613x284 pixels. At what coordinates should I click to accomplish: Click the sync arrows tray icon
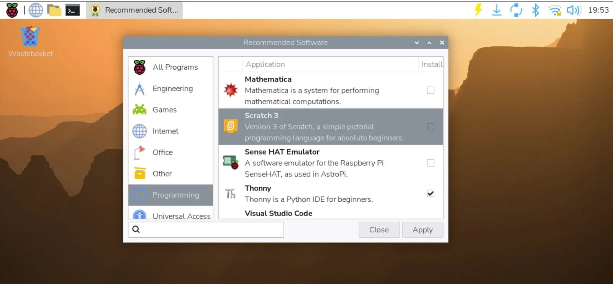pos(516,10)
